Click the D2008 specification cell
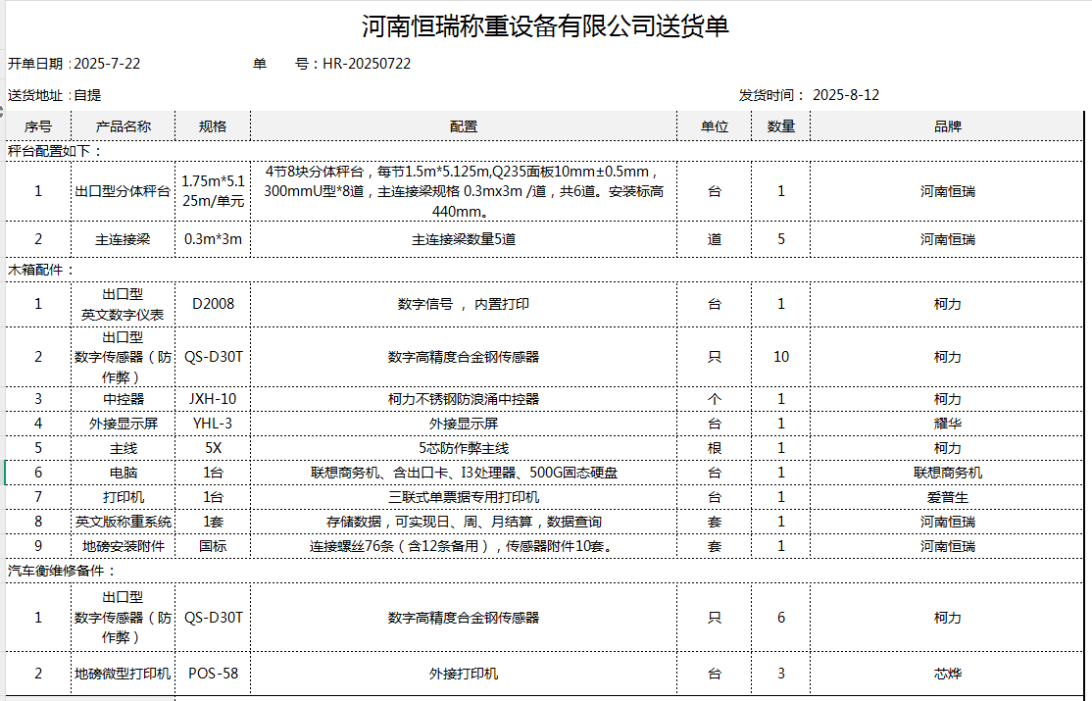The image size is (1092, 701). pos(213,304)
